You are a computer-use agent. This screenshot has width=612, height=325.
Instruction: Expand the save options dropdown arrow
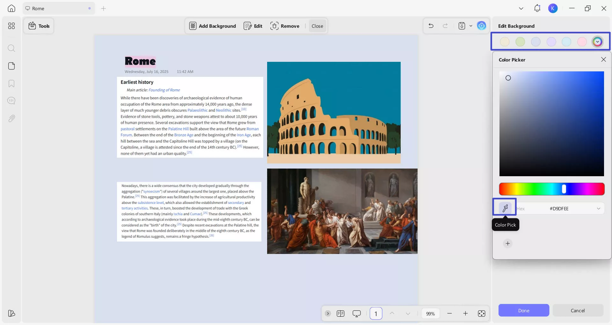pos(471,26)
